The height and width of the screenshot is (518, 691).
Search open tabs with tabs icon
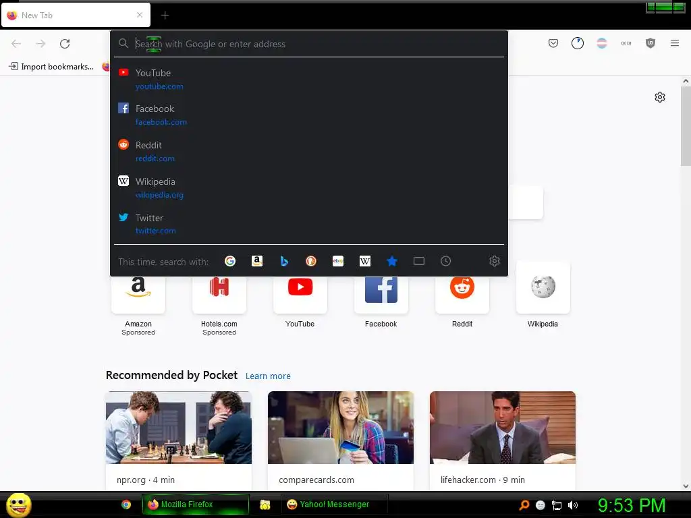pos(419,261)
